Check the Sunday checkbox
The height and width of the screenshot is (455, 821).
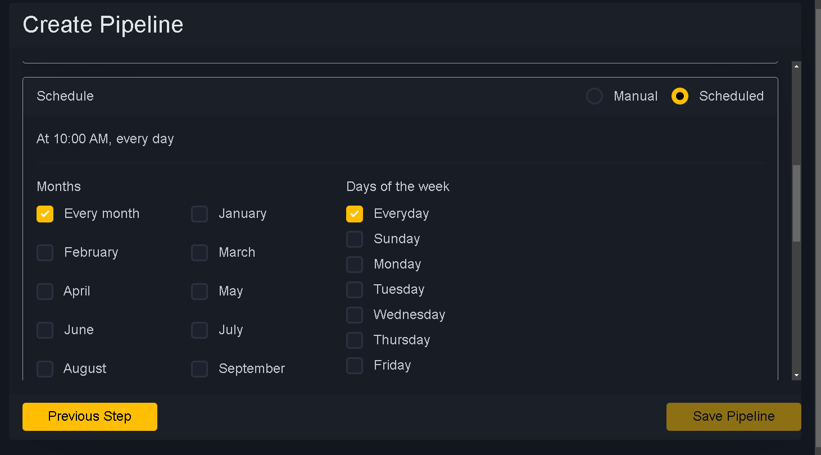355,239
